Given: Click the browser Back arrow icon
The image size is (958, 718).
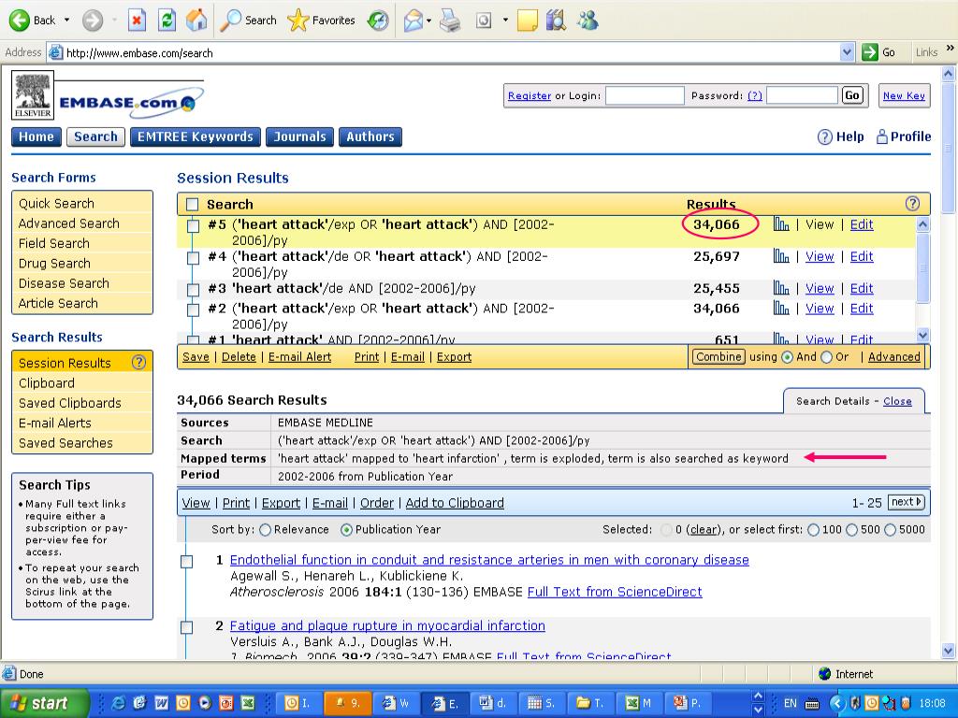Looking at the screenshot, I should coord(19,21).
